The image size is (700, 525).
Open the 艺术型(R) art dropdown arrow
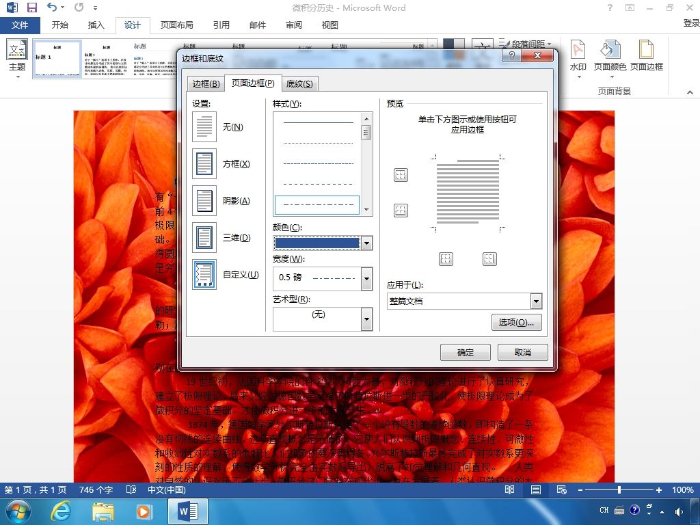coord(366,319)
